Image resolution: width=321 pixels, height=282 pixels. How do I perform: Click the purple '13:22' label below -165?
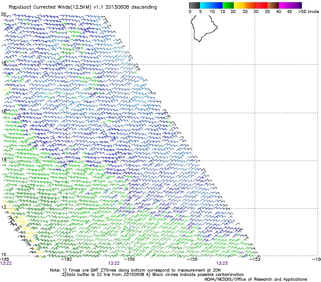pyautogui.click(x=6, y=263)
